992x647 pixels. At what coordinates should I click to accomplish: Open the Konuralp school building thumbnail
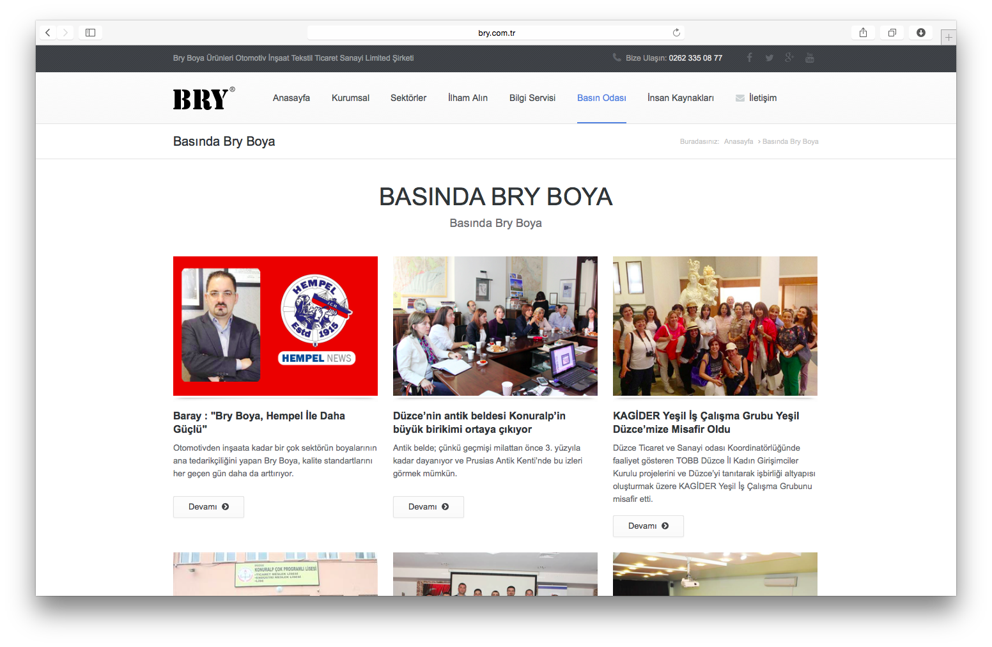point(275,574)
